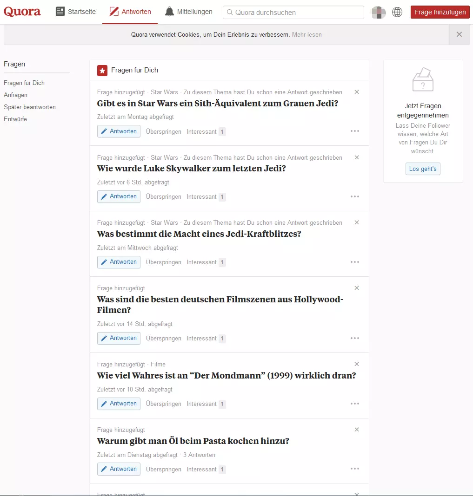Image resolution: width=473 pixels, height=496 pixels.
Task: Select Fragen für Dich in sidebar
Action: (24, 83)
